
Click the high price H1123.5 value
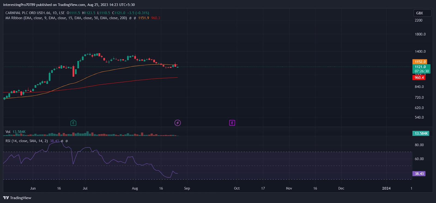point(89,13)
